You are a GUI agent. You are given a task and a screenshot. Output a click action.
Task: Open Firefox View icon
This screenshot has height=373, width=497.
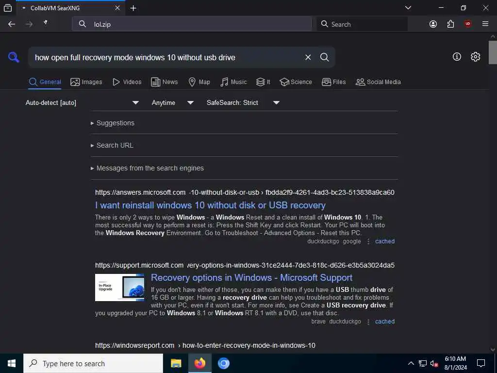[x=8, y=8]
